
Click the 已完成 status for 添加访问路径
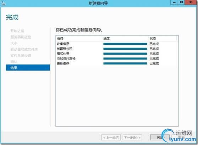154,58
